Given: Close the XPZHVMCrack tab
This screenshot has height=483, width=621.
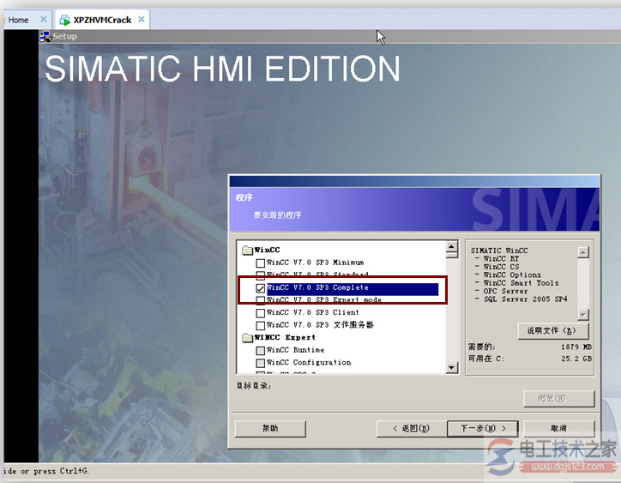Looking at the screenshot, I should pyautogui.click(x=142, y=19).
